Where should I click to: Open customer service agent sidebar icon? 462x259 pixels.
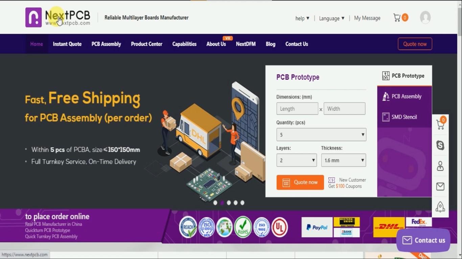440,166
